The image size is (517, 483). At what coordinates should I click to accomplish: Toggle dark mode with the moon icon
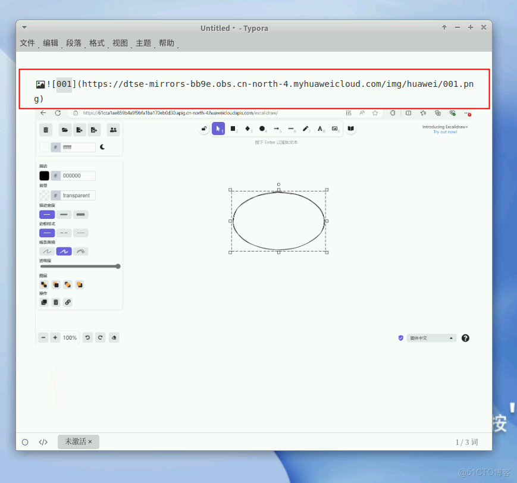coord(102,147)
